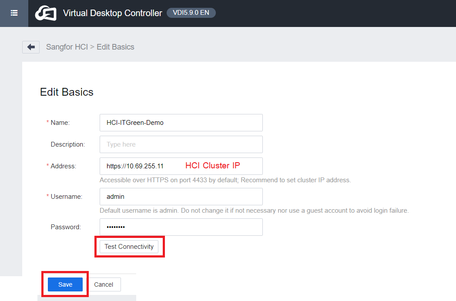Click the Username field label
Screen dimensions: 456x301
(66, 197)
